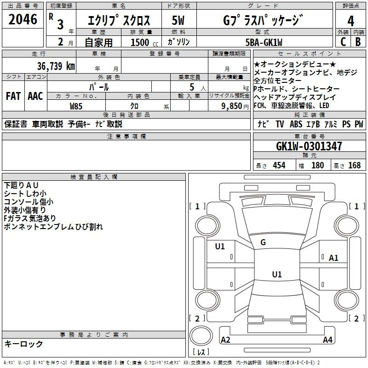Click the exterior grade C
368x368 pixels.
tap(343, 42)
